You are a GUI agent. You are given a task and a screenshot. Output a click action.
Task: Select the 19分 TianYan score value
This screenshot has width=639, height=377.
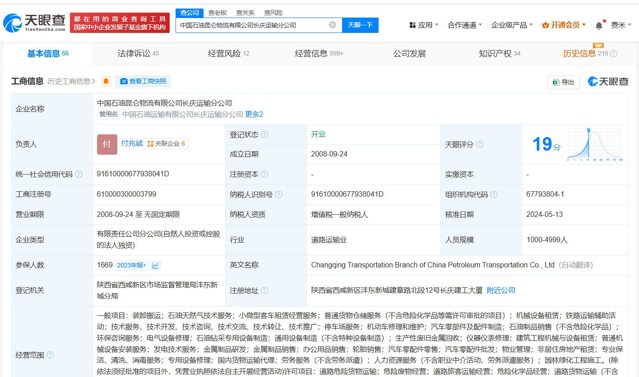(x=546, y=145)
